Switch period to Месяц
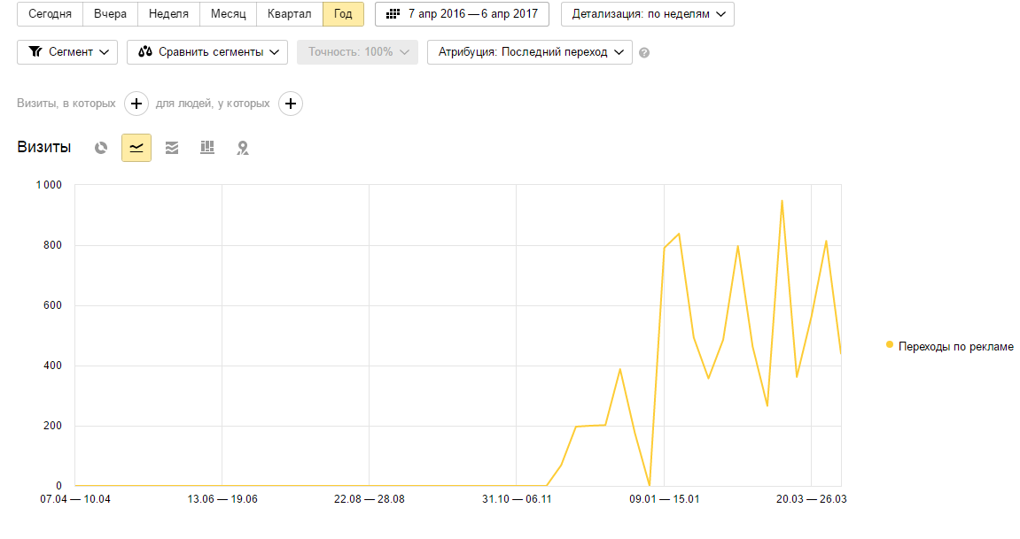The image size is (1020, 539). 228,14
